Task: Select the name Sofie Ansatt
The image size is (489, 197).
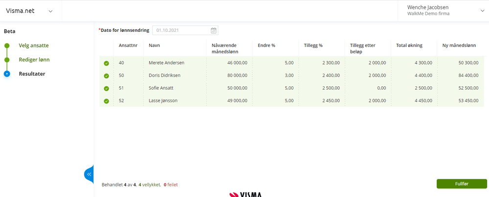Action: point(161,88)
